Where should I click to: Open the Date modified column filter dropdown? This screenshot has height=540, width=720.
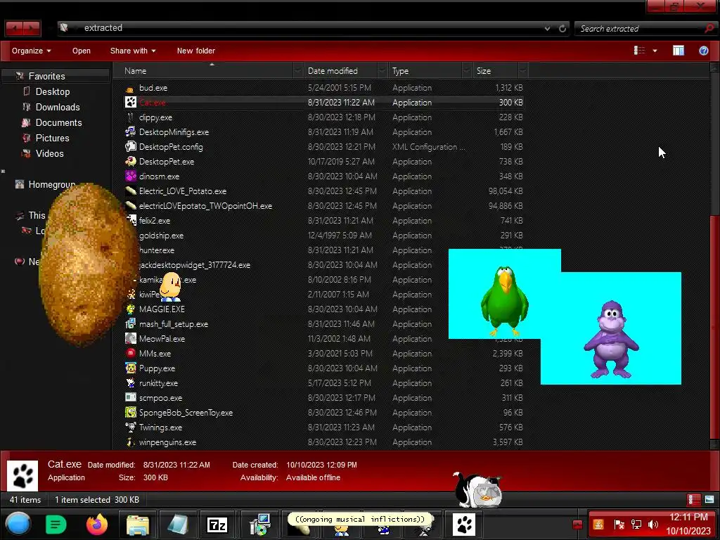(x=382, y=71)
